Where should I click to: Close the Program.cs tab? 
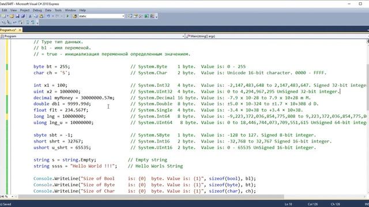[x=20, y=30]
